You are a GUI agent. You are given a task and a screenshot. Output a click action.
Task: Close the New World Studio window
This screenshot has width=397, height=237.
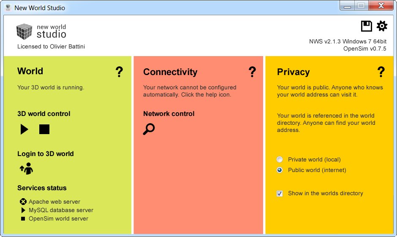[381, 5]
